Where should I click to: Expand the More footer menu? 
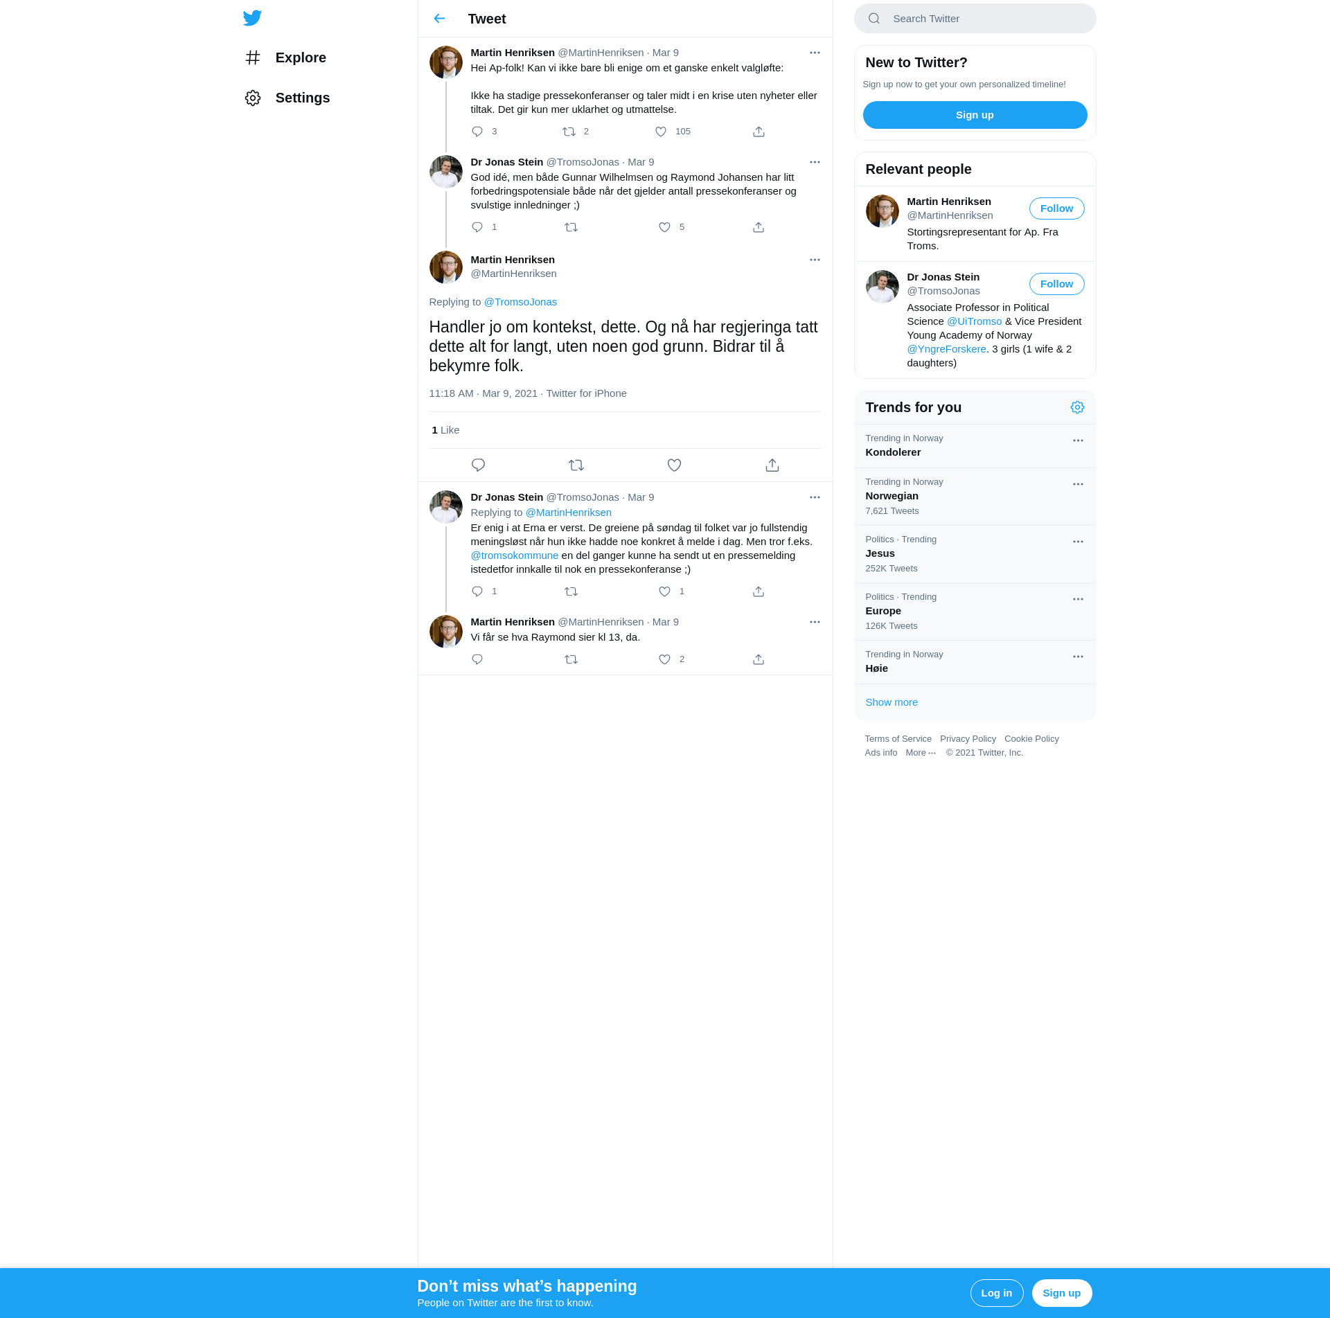click(x=921, y=753)
